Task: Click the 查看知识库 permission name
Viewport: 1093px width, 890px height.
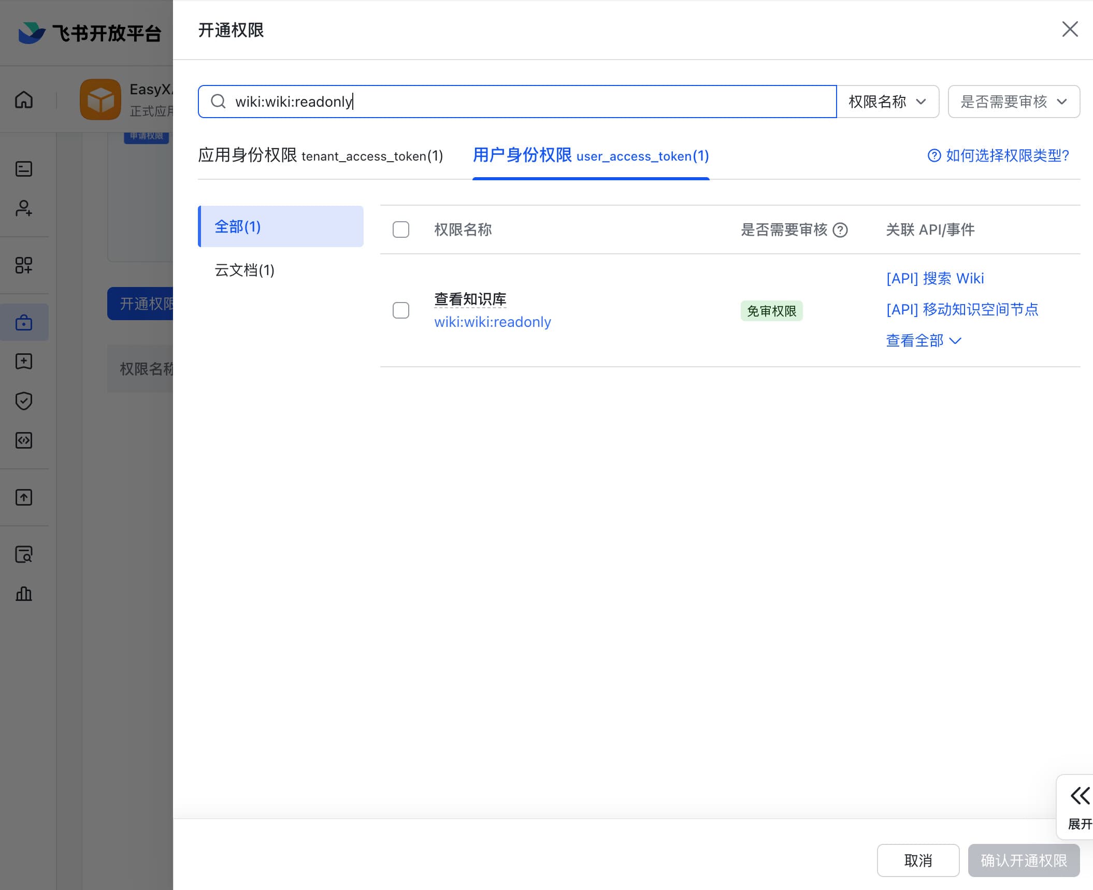Action: pyautogui.click(x=470, y=299)
